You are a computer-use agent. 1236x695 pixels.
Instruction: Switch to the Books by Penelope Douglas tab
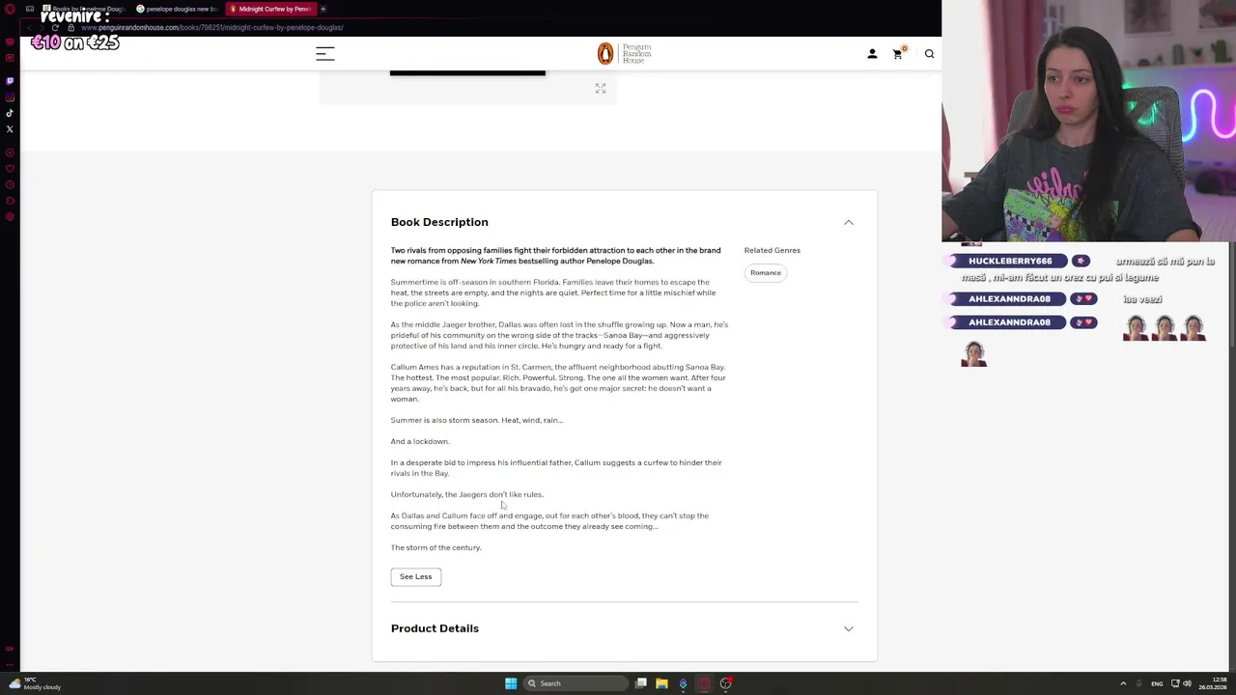pyautogui.click(x=87, y=9)
